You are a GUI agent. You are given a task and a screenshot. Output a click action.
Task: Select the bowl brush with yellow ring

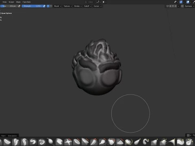click(x=129, y=142)
